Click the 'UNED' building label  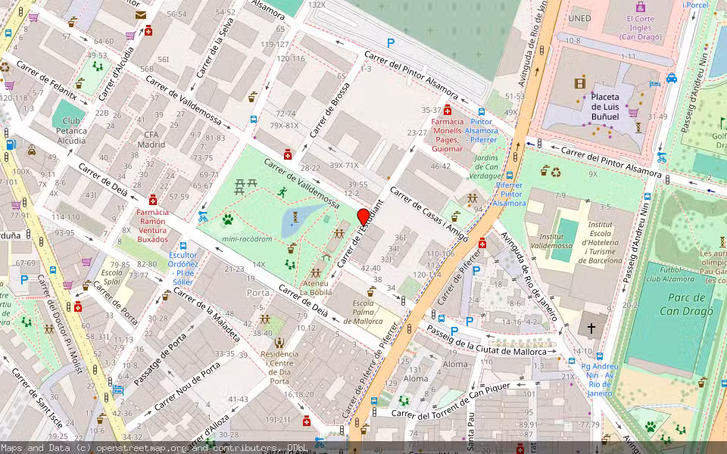pyautogui.click(x=579, y=18)
